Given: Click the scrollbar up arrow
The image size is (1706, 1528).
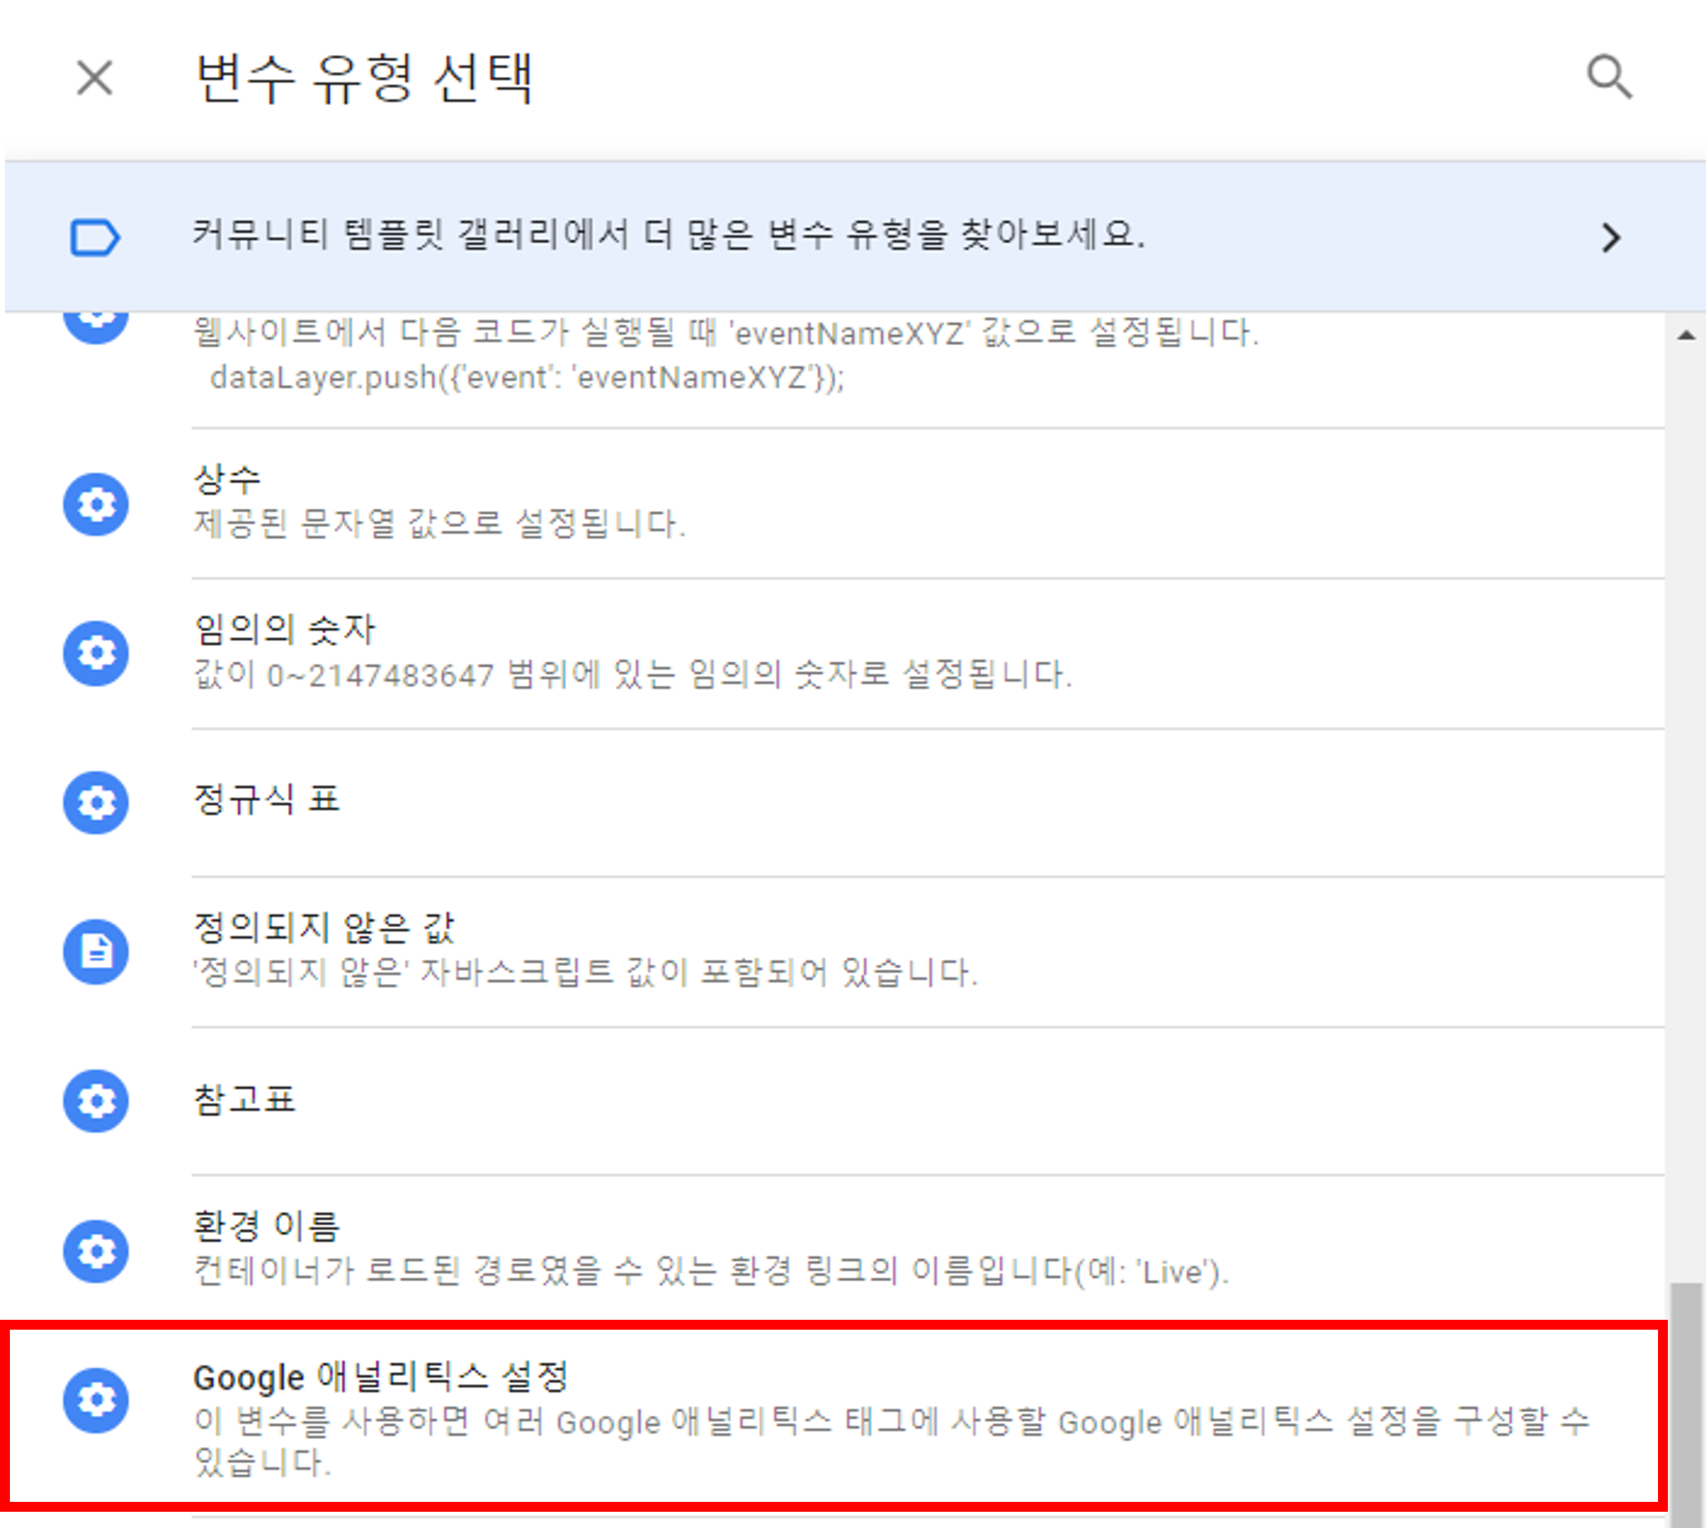Looking at the screenshot, I should [1686, 336].
